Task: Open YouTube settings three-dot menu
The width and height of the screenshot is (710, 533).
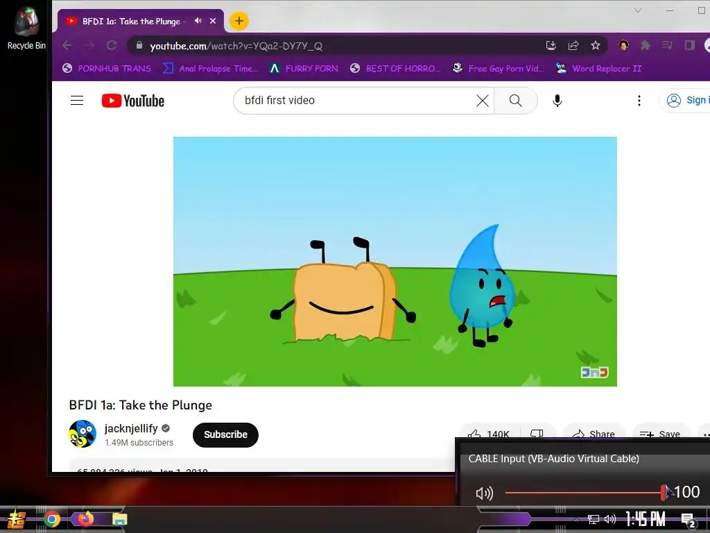Action: [639, 101]
